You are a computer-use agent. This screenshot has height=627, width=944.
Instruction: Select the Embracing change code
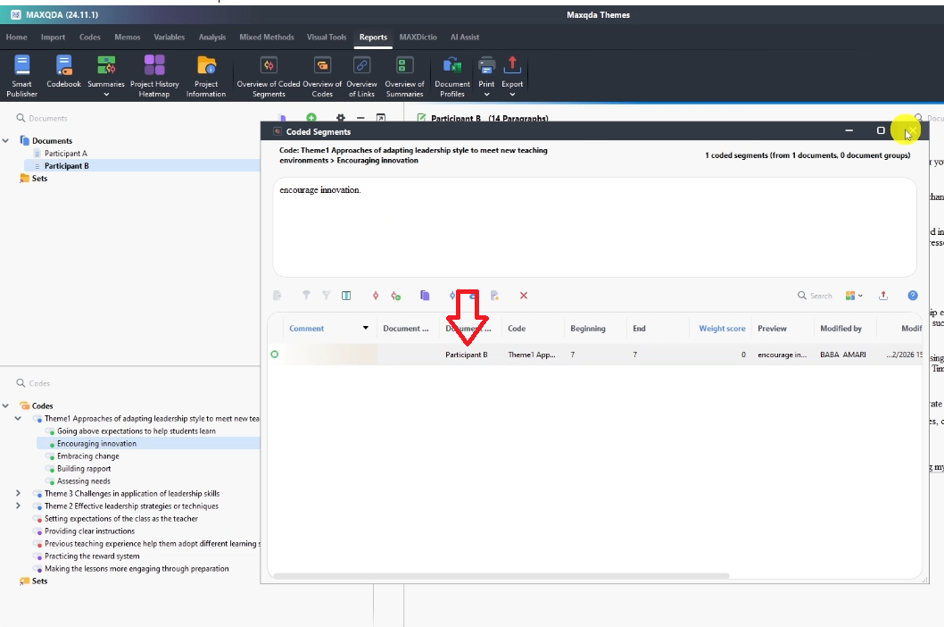(87, 456)
